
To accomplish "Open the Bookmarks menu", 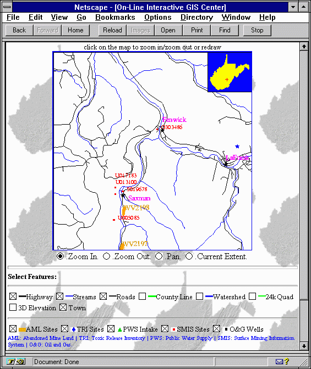I will pos(115,18).
